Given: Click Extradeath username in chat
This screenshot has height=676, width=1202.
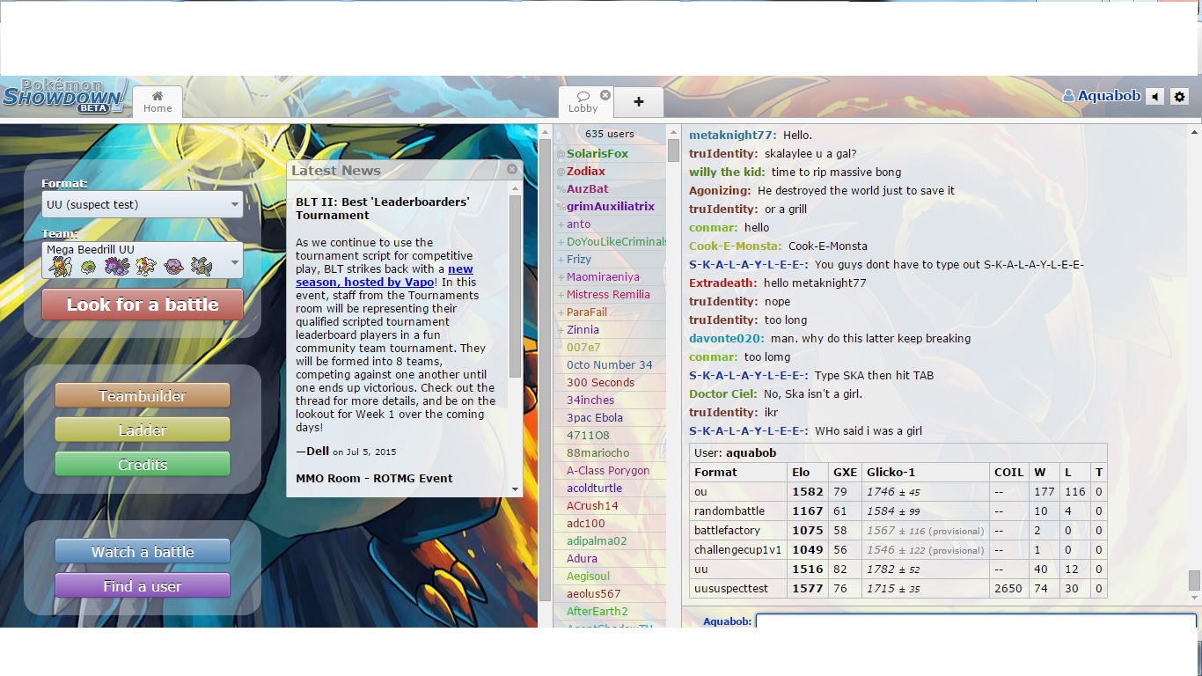Looking at the screenshot, I should click(x=722, y=283).
